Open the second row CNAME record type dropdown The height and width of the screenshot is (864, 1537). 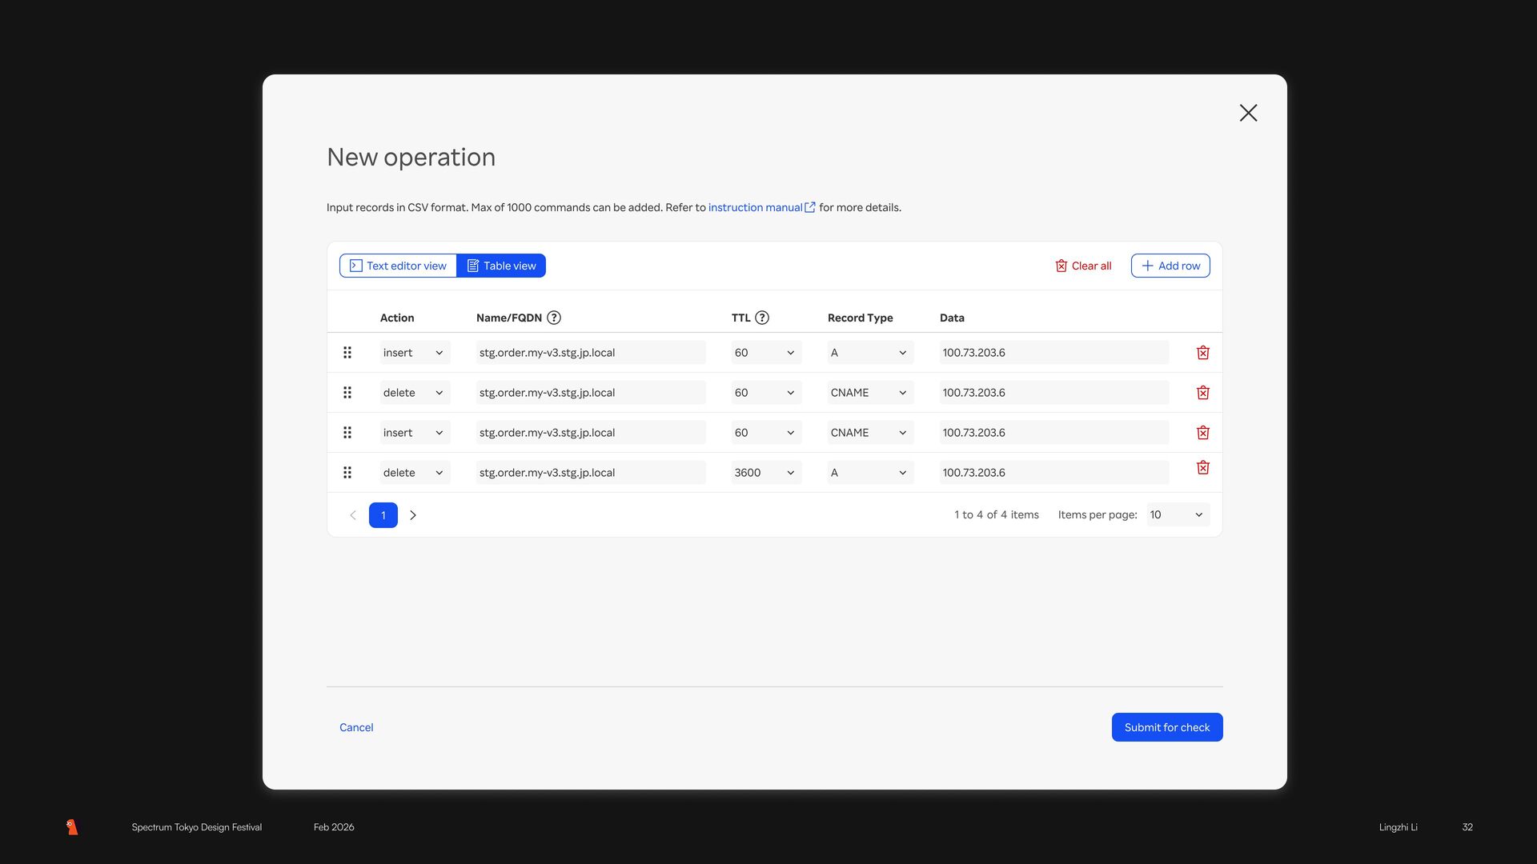pyautogui.click(x=869, y=393)
